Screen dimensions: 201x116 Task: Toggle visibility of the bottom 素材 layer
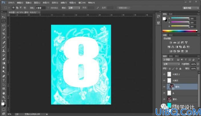(x=164, y=99)
